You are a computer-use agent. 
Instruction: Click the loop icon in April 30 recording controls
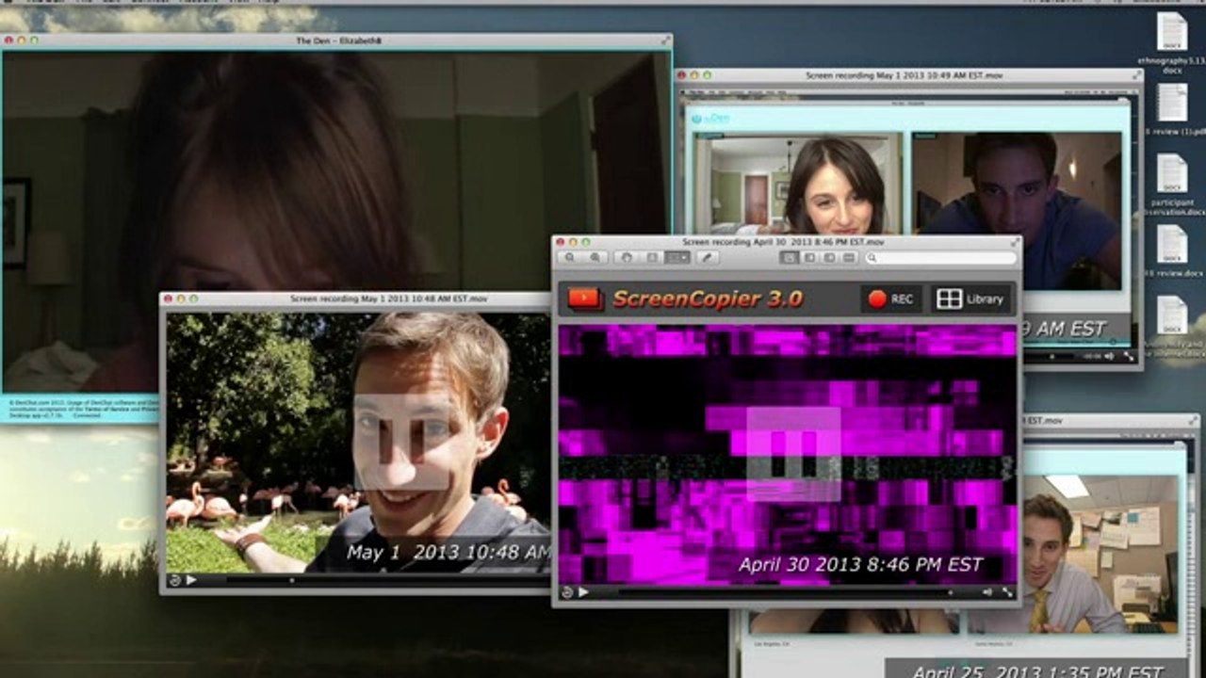pos(567,592)
